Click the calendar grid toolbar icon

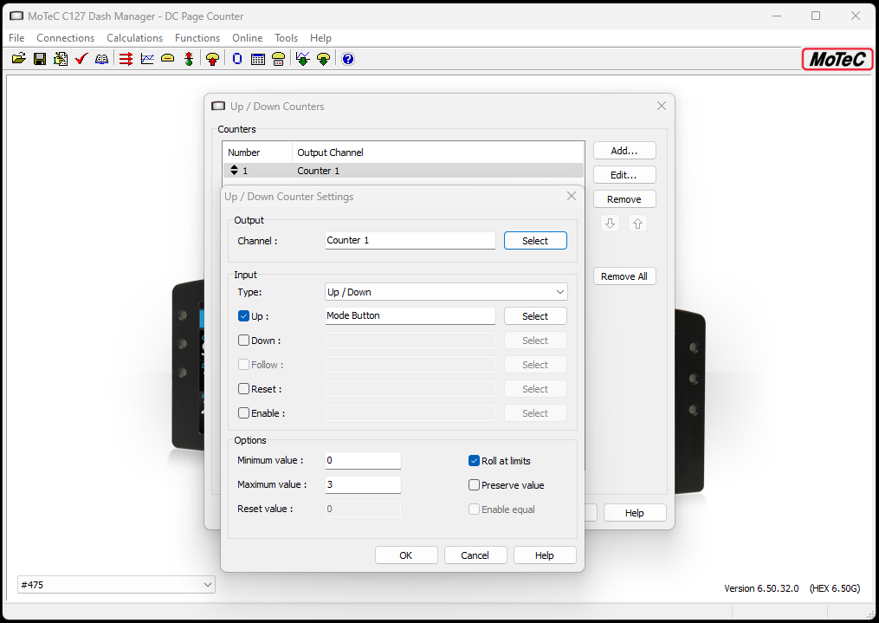click(x=258, y=59)
